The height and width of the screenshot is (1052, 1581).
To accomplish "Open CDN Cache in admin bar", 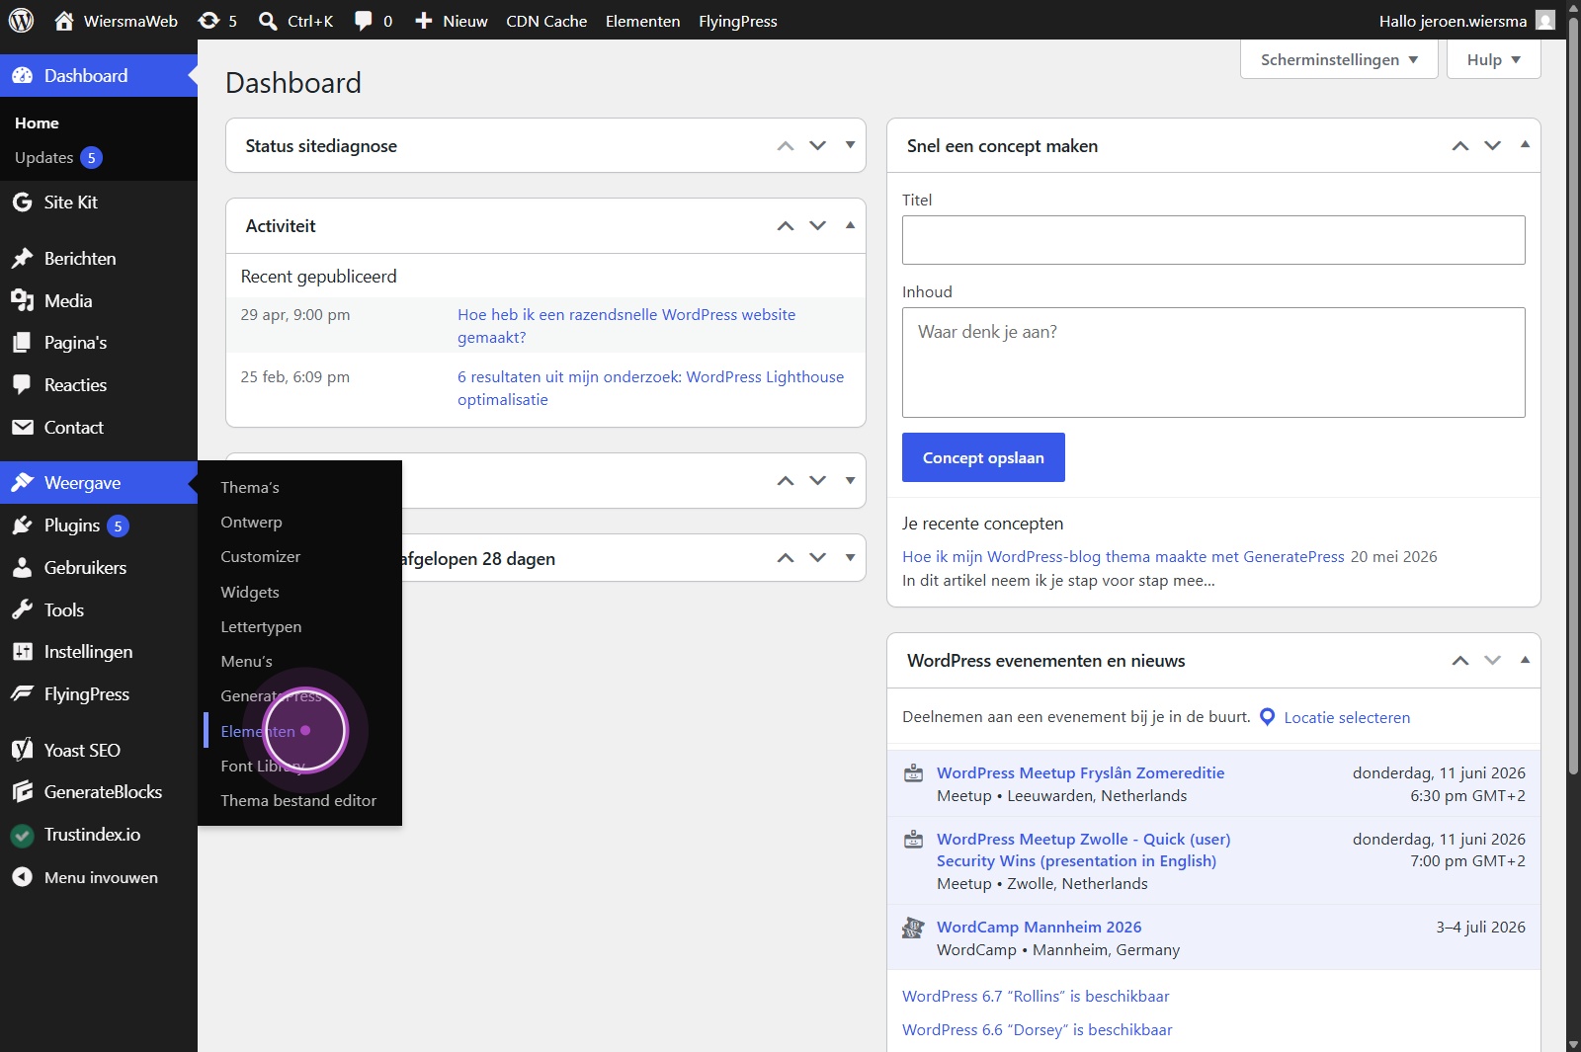I will 546,21.
